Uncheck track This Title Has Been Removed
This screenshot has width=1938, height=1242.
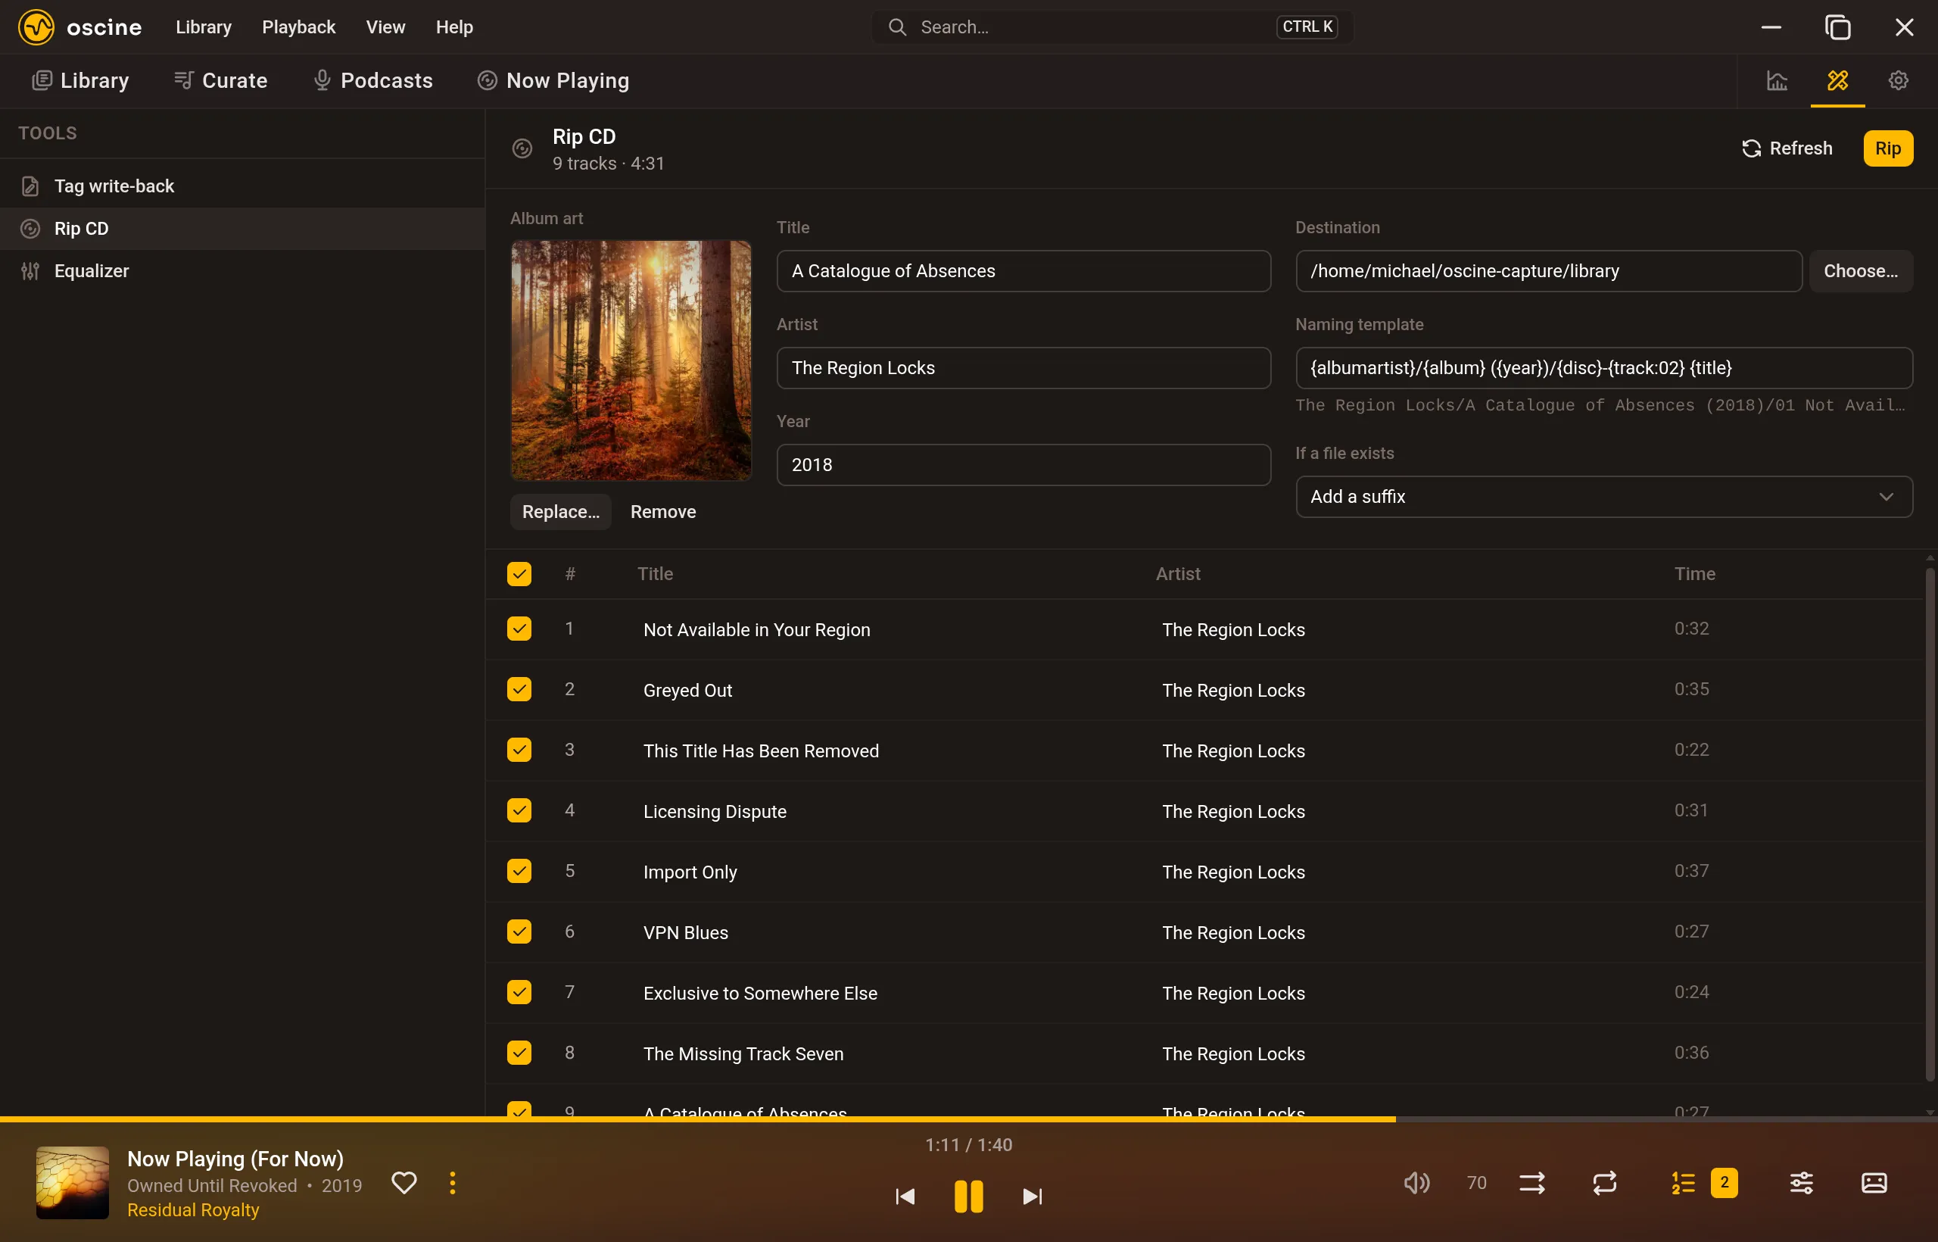(x=519, y=750)
